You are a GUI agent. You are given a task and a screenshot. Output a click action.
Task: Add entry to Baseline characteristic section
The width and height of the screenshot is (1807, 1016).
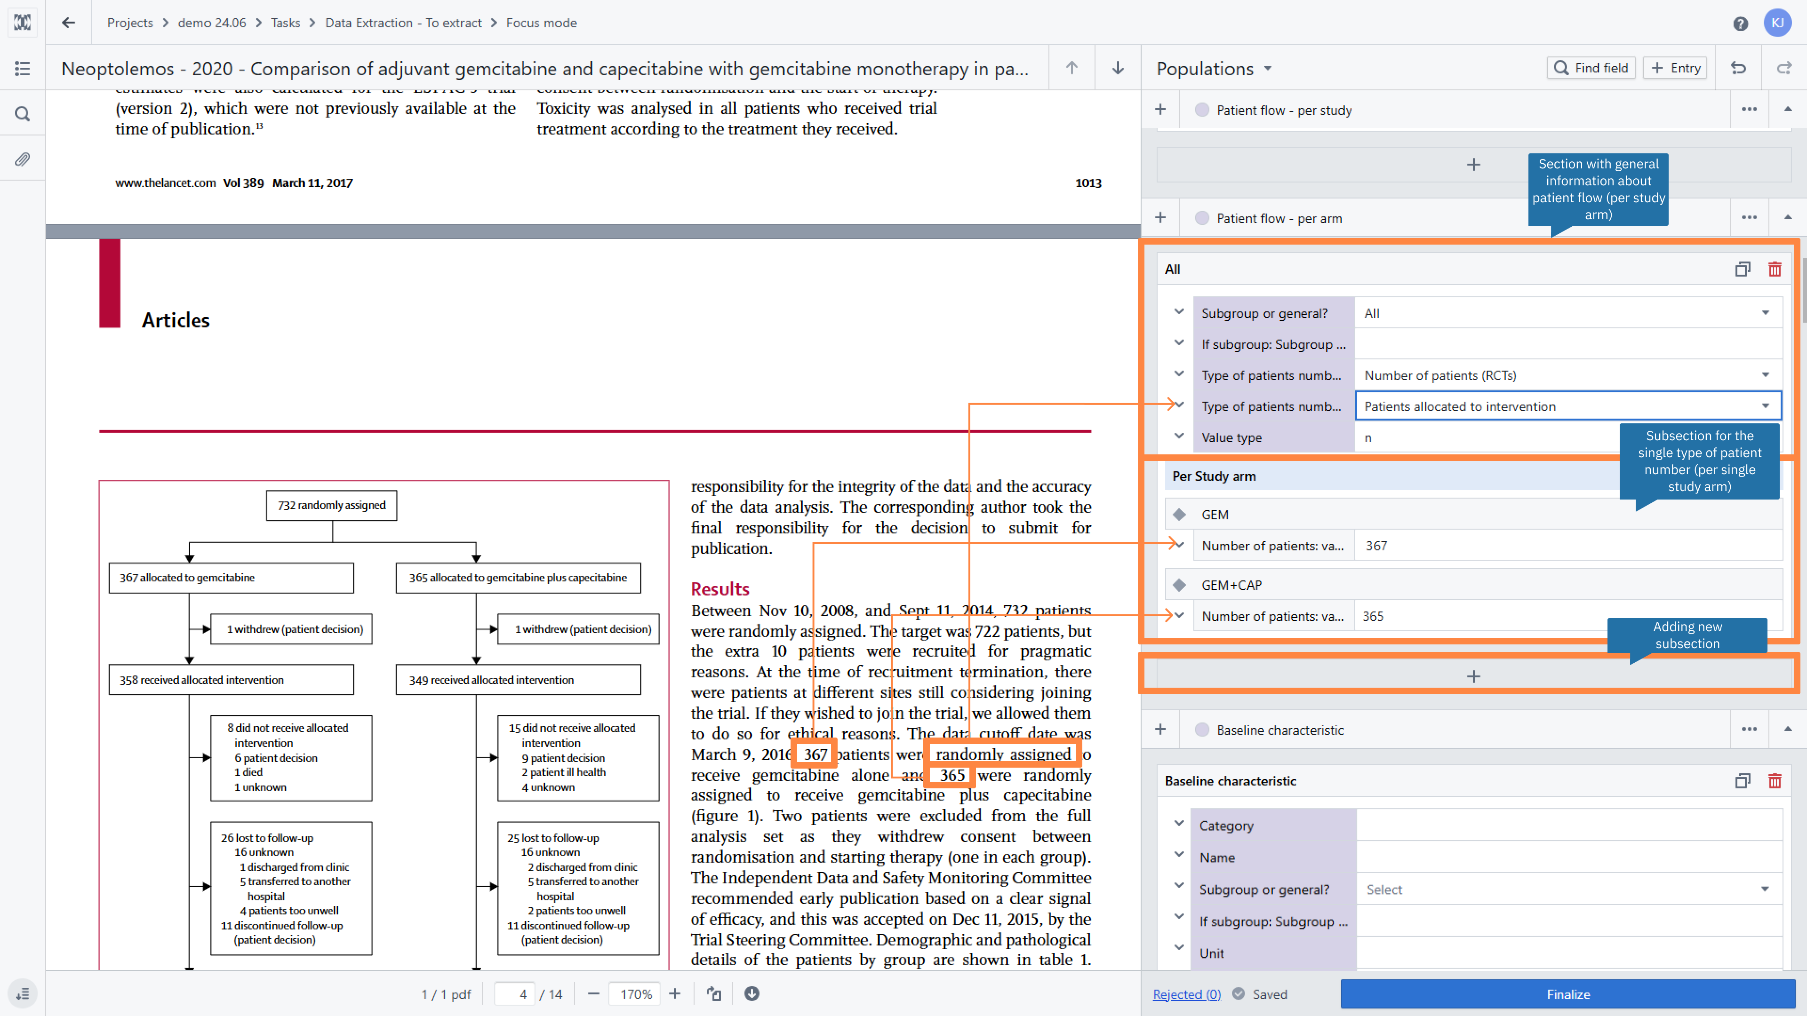coord(1160,729)
